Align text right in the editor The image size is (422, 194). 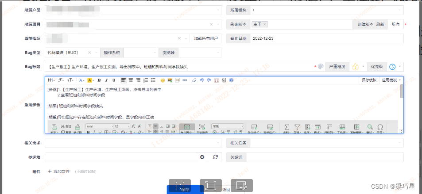point(138,80)
